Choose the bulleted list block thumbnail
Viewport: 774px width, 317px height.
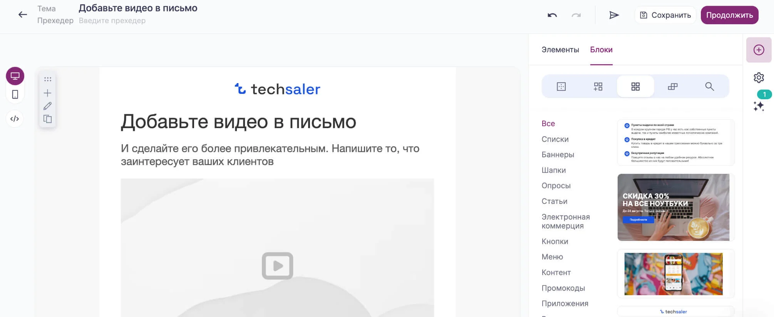pyautogui.click(x=676, y=142)
